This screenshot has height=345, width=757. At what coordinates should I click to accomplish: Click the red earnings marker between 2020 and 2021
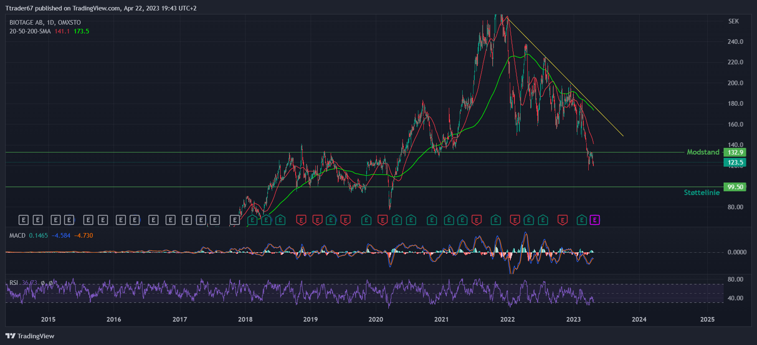point(382,220)
